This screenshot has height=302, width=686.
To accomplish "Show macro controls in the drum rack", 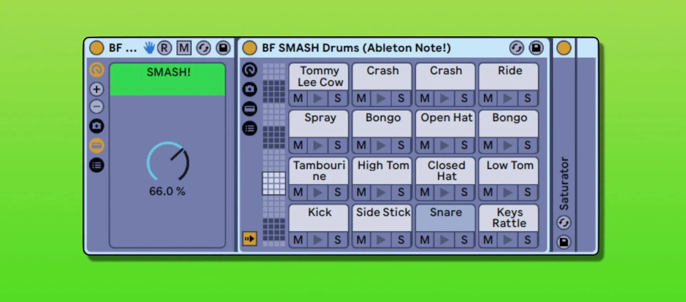I will 250,70.
